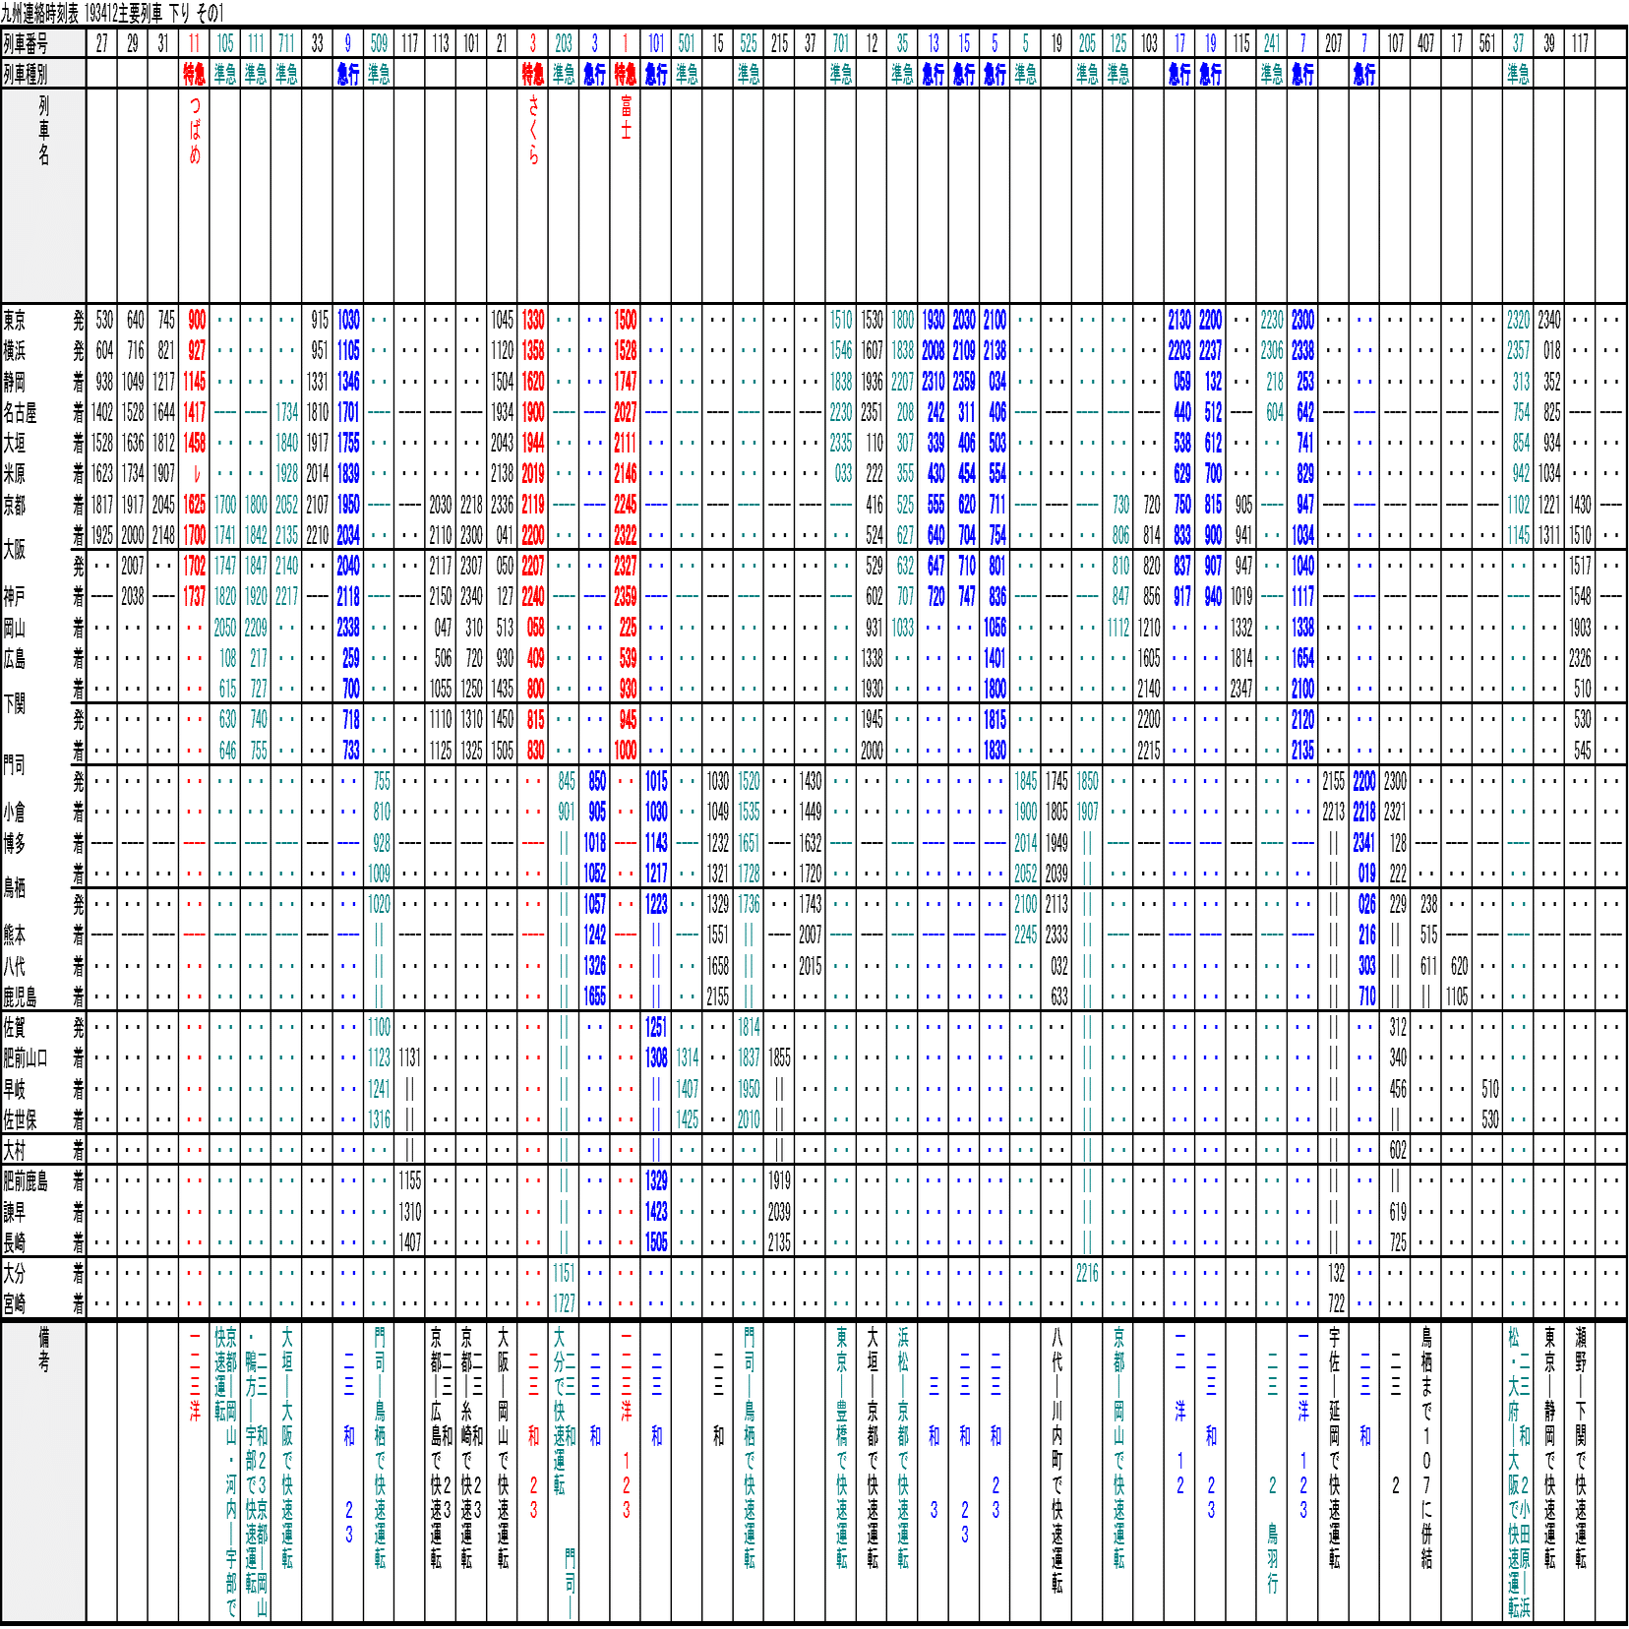
Task: Click the 佐賀 station row label
Action: pyautogui.click(x=15, y=1028)
